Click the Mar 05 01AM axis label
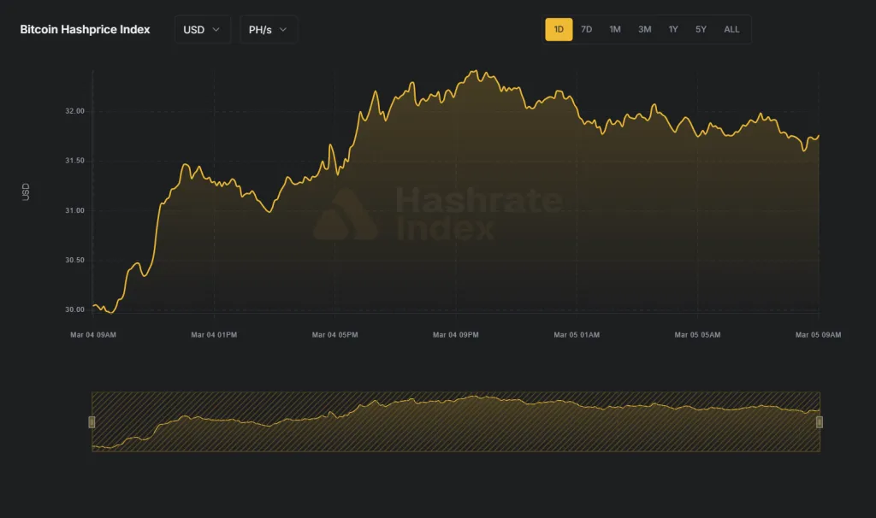The image size is (876, 518). coord(576,334)
